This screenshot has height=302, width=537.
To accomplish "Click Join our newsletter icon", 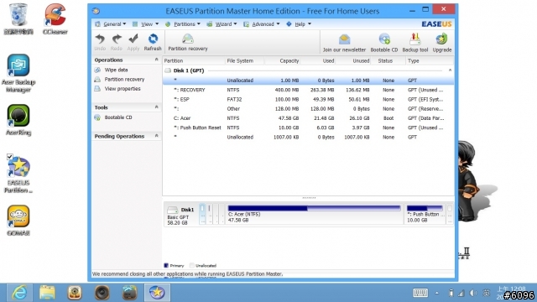I will tap(344, 43).
